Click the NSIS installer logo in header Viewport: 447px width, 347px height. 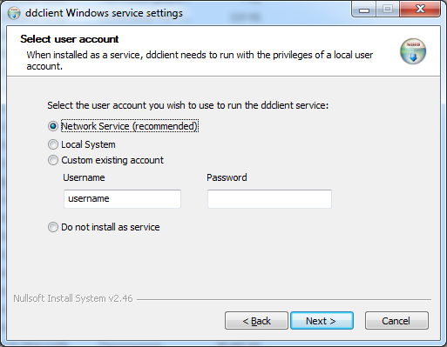[413, 51]
